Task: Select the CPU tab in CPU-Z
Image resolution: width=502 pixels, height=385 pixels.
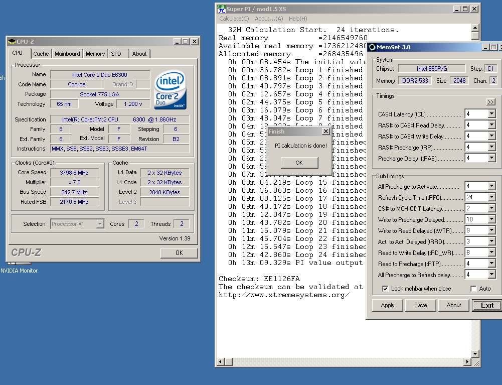Action: coord(18,53)
